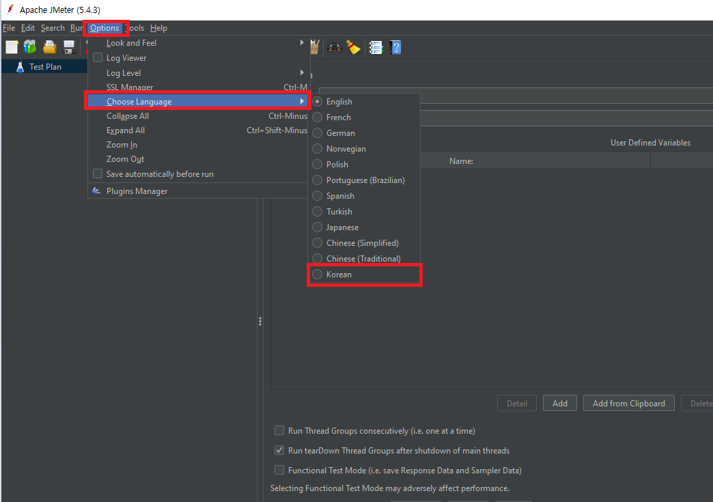The width and height of the screenshot is (713, 502).
Task: Open the Function Helper list icon
Action: click(376, 47)
